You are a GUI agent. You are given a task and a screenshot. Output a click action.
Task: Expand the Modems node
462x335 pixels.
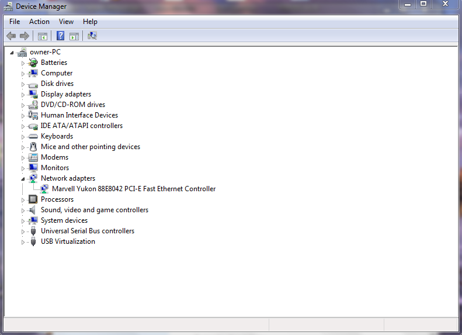coord(23,158)
